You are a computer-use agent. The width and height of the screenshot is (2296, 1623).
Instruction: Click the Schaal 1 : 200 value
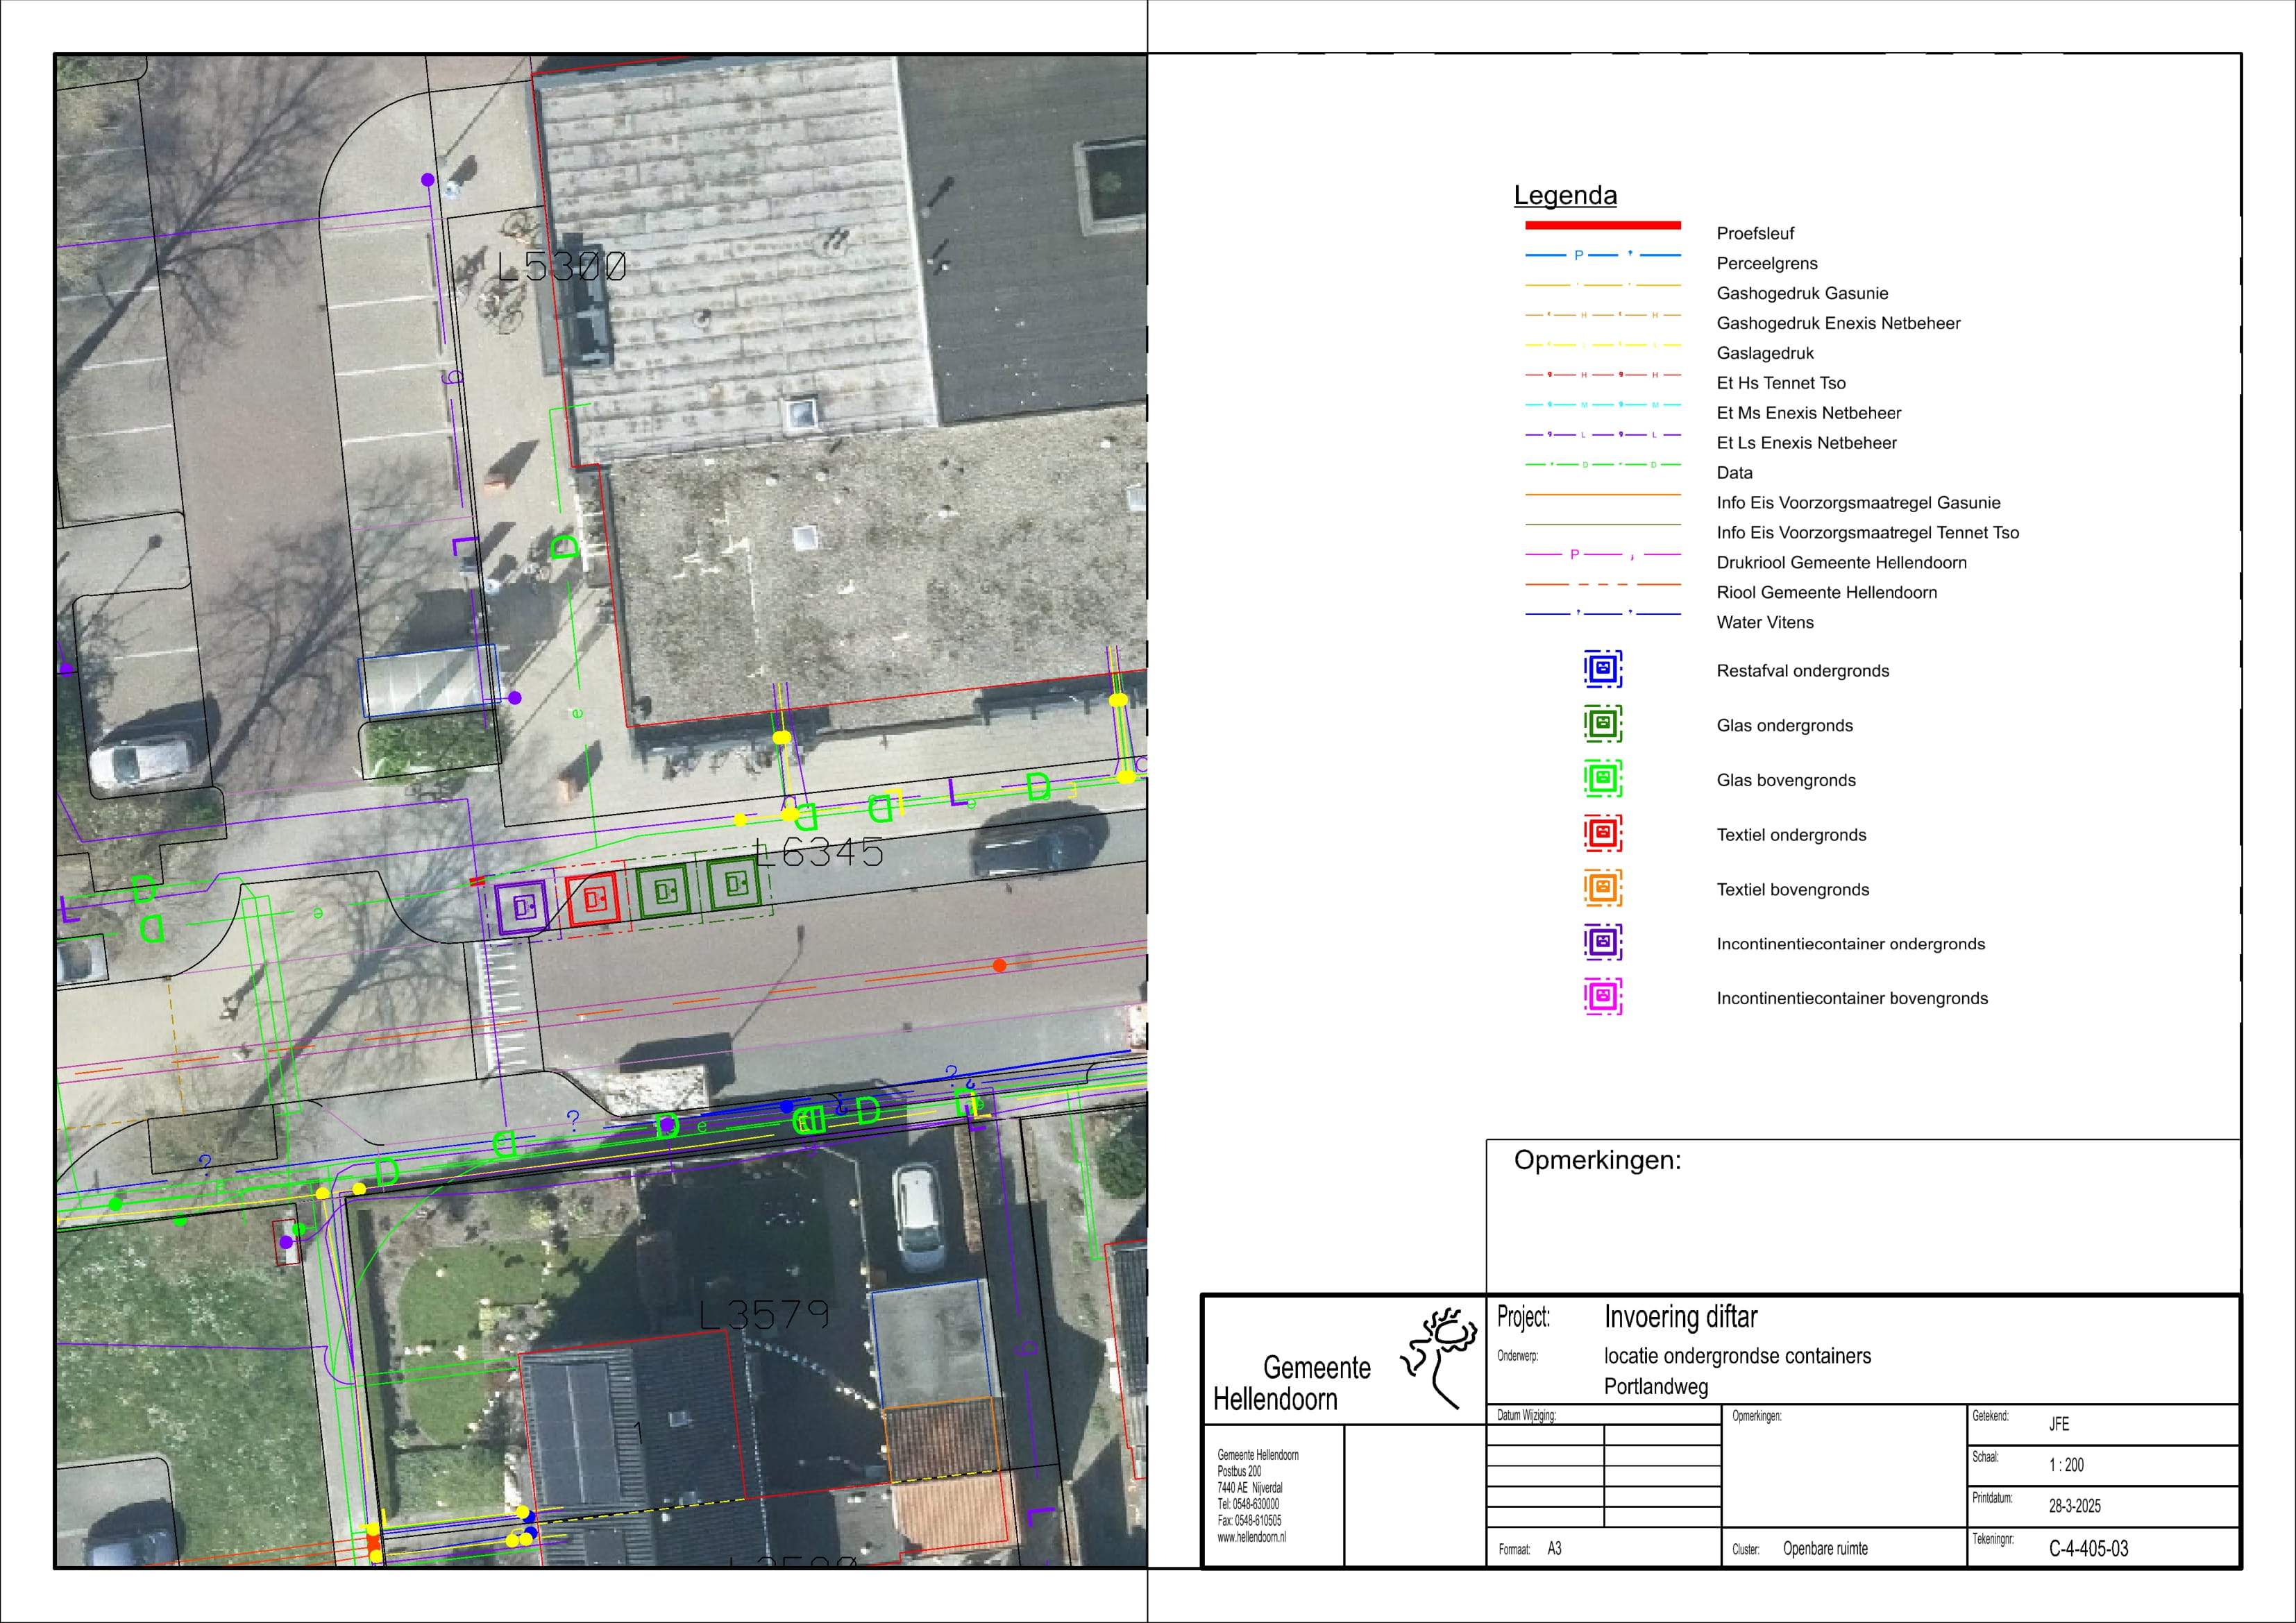coord(2066,1465)
